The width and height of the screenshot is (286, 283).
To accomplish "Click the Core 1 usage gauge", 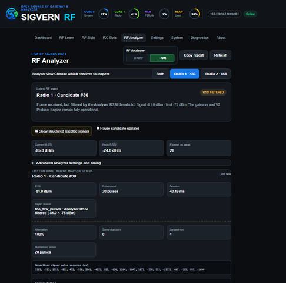I will point(134,14).
